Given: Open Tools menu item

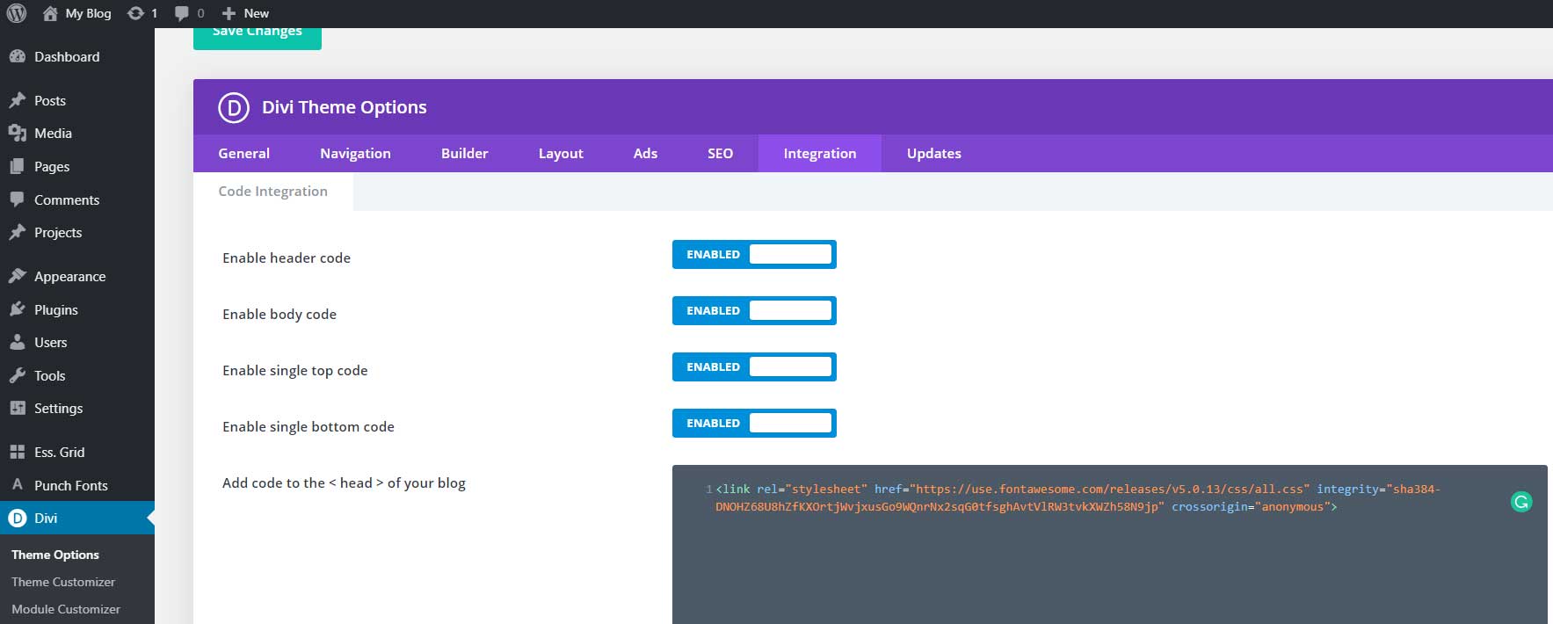Looking at the screenshot, I should point(77,375).
